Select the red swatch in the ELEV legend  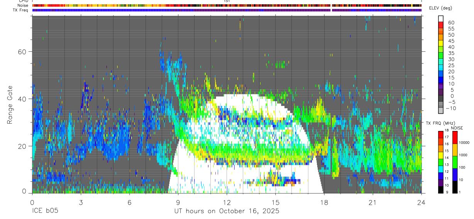tap(441, 25)
